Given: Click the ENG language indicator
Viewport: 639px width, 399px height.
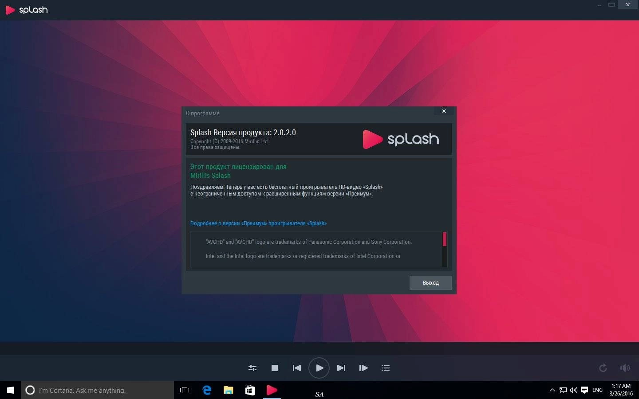Looking at the screenshot, I should (597, 390).
